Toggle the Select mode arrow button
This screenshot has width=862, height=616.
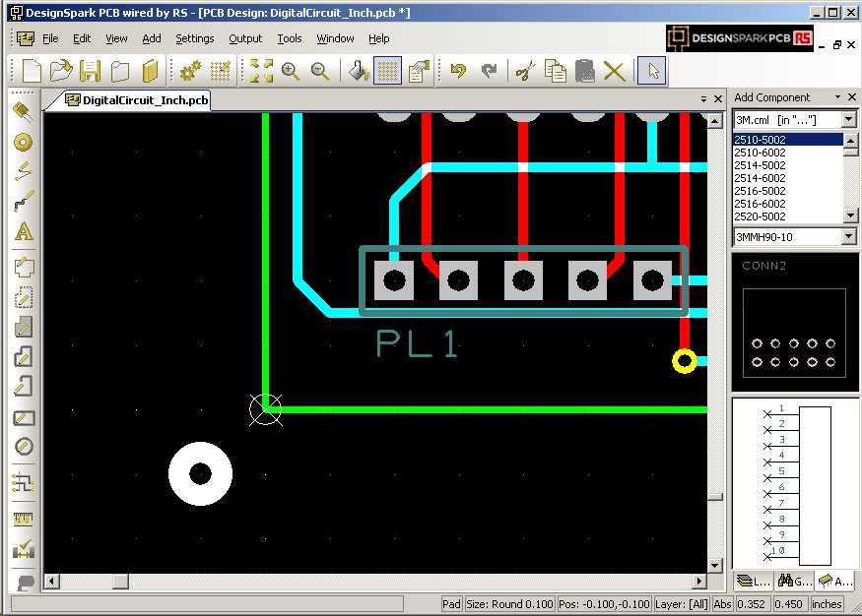point(651,71)
